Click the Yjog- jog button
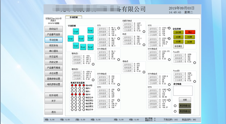226x124 pixels. click(76, 46)
